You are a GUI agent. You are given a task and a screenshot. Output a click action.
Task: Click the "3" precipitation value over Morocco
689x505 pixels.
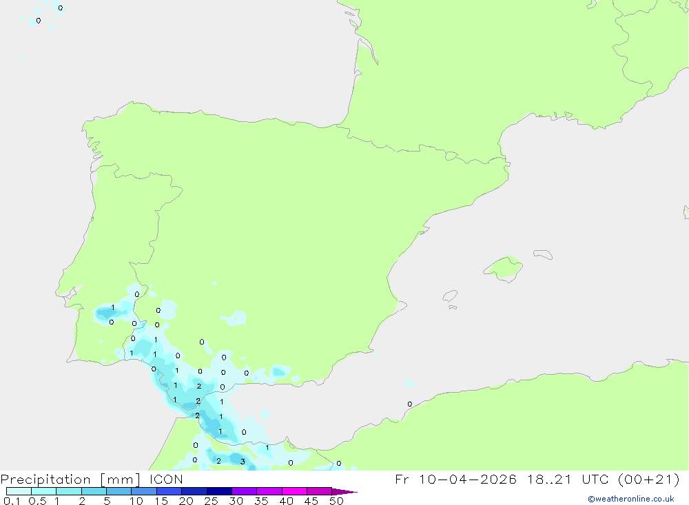243,462
